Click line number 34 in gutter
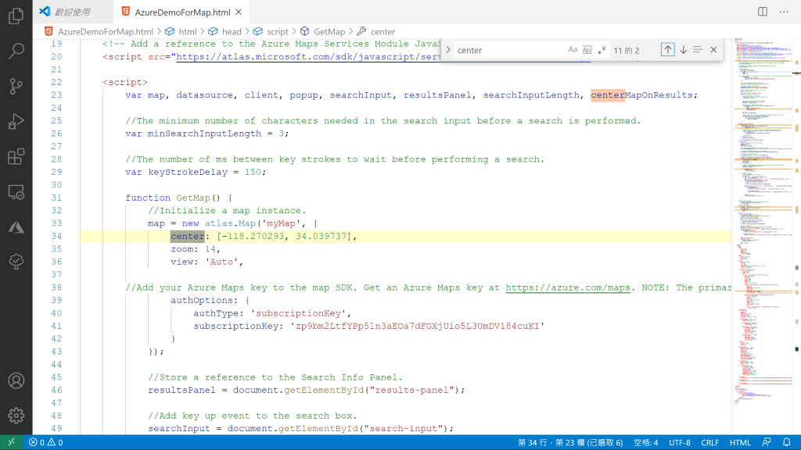Viewport: 801px width, 450px height. [56, 236]
